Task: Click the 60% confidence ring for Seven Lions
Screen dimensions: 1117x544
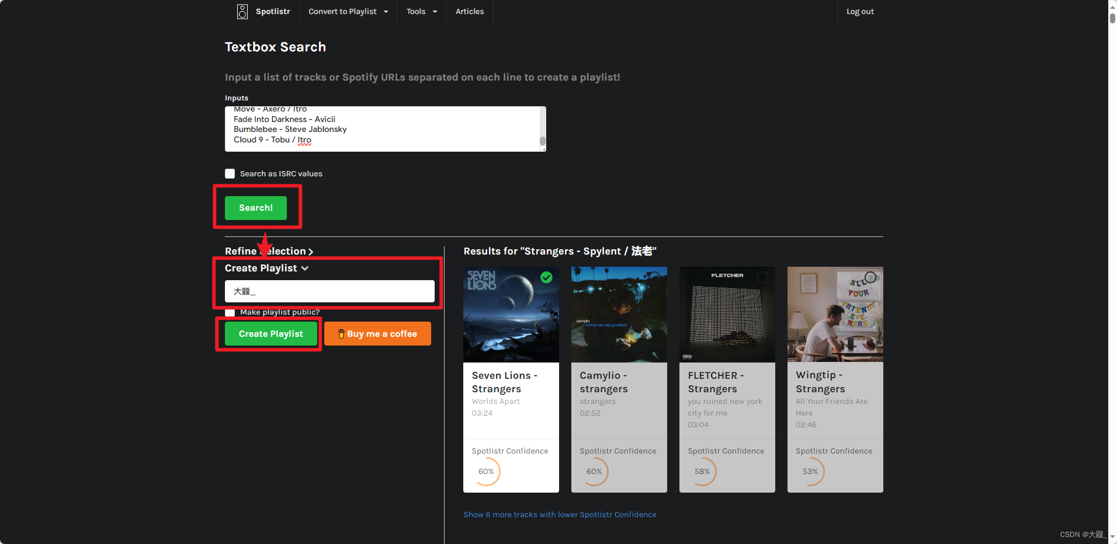Action: click(x=486, y=472)
